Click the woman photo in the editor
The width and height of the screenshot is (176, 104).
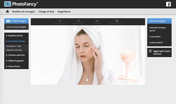pos(88,55)
